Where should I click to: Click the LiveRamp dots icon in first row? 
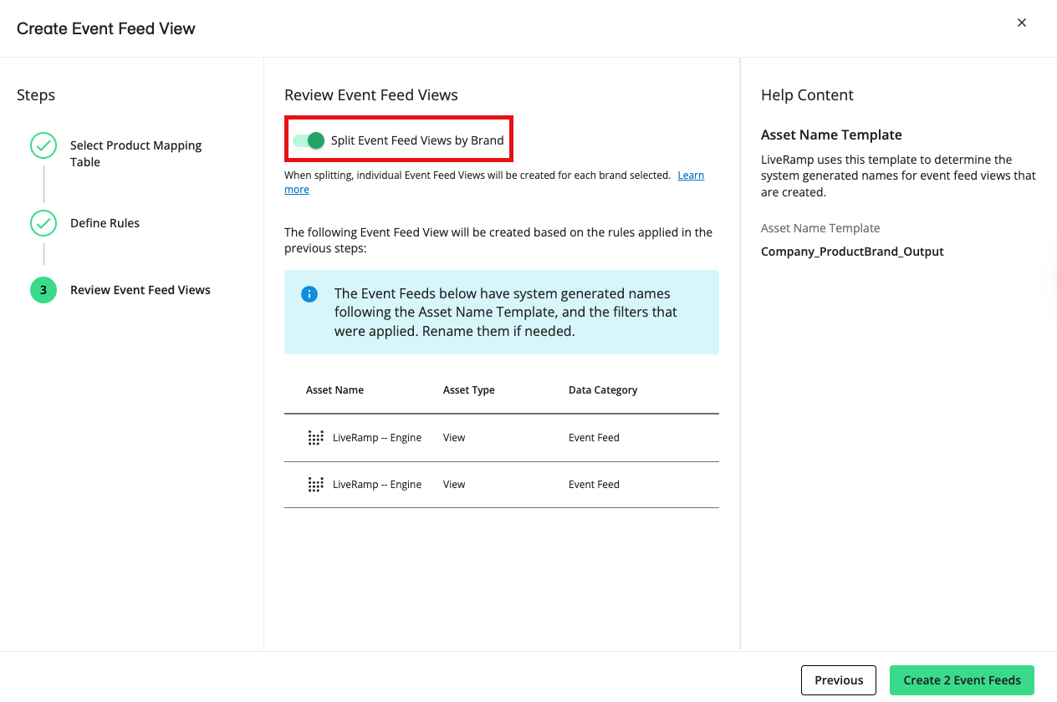pos(315,438)
